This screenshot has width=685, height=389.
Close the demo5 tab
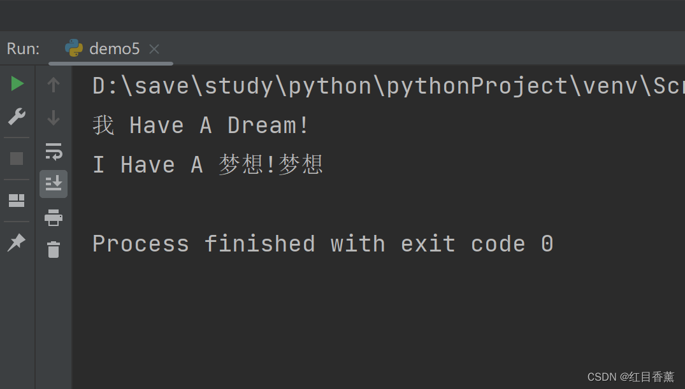154,49
